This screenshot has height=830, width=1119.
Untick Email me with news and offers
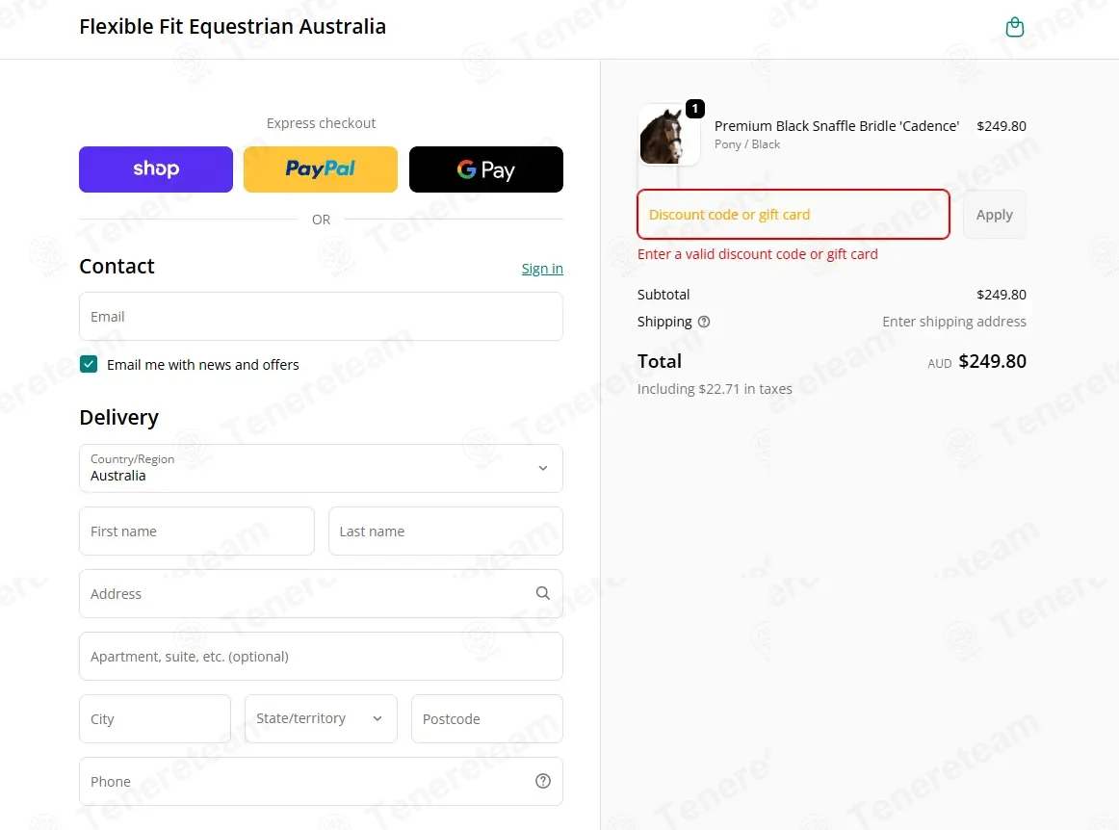[x=89, y=364]
